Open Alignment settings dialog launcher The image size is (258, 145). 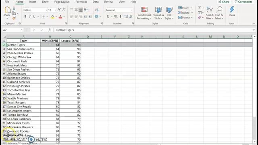[102, 23]
